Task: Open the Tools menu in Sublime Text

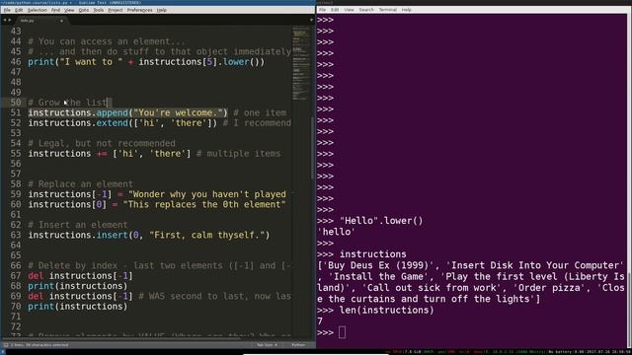Action: coord(99,10)
